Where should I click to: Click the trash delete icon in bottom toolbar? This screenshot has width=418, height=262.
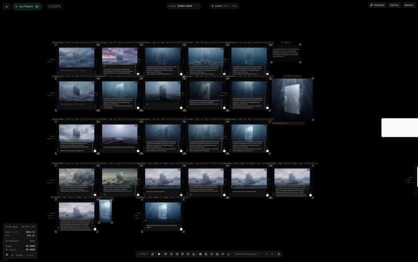[x=278, y=254]
